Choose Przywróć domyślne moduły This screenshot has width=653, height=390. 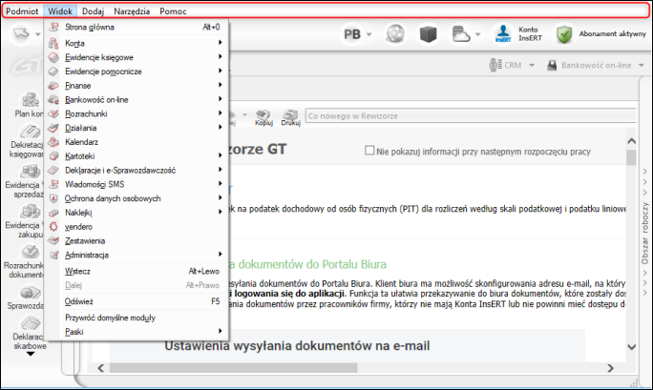tap(137, 318)
